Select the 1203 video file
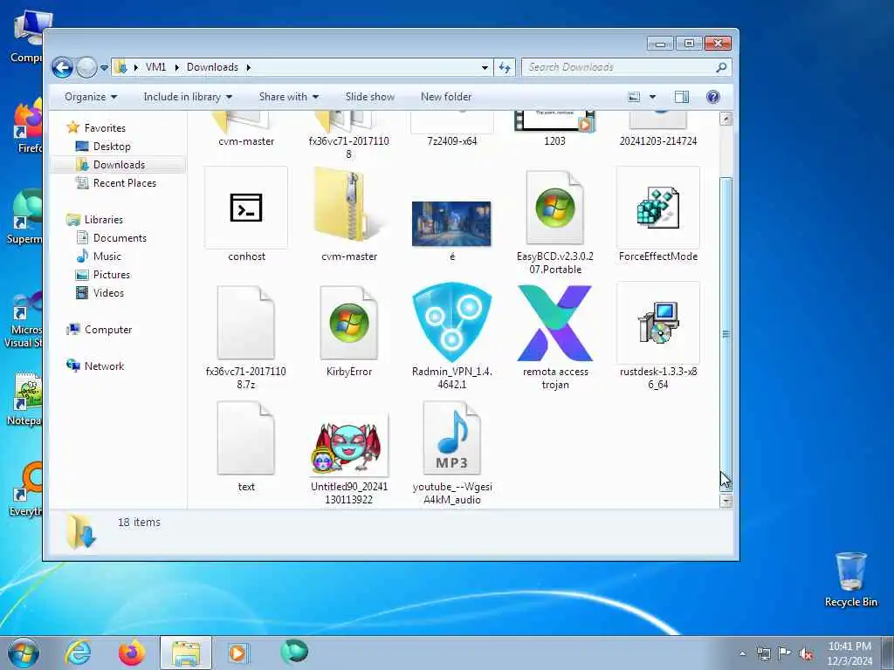Screen dimensions: 894x670 pos(554,127)
